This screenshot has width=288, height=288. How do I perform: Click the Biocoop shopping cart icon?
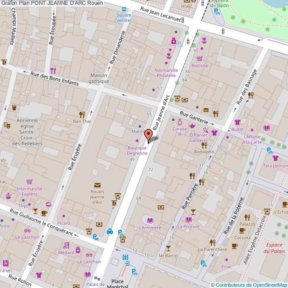tap(199, 58)
